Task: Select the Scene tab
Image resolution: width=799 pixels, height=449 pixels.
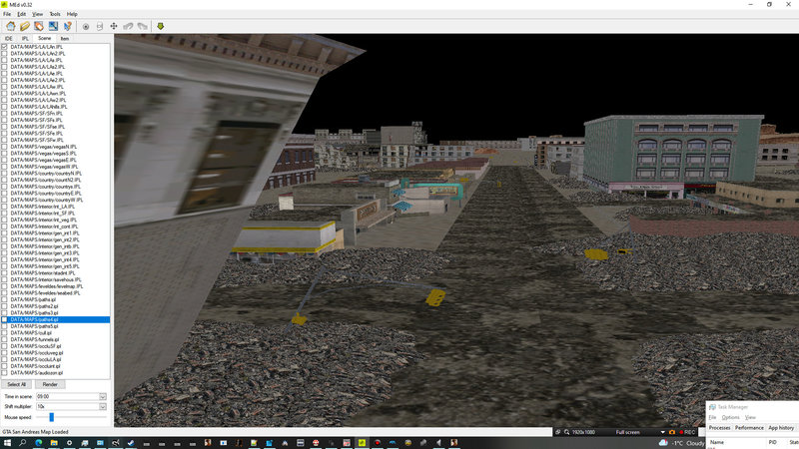Action: tap(44, 38)
